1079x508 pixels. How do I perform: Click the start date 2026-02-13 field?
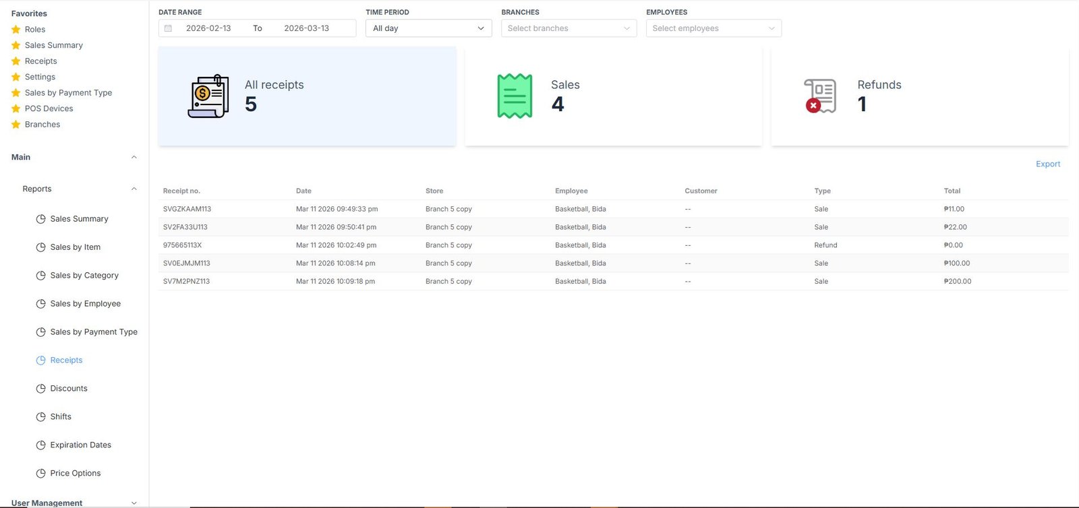[208, 28]
